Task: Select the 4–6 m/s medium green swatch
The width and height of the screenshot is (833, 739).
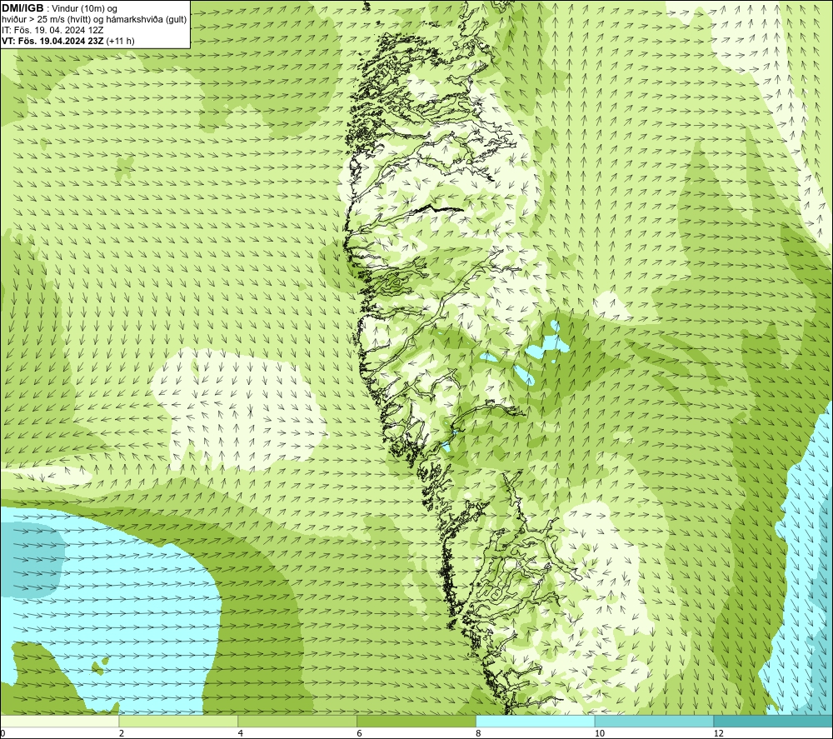Action: (297, 722)
